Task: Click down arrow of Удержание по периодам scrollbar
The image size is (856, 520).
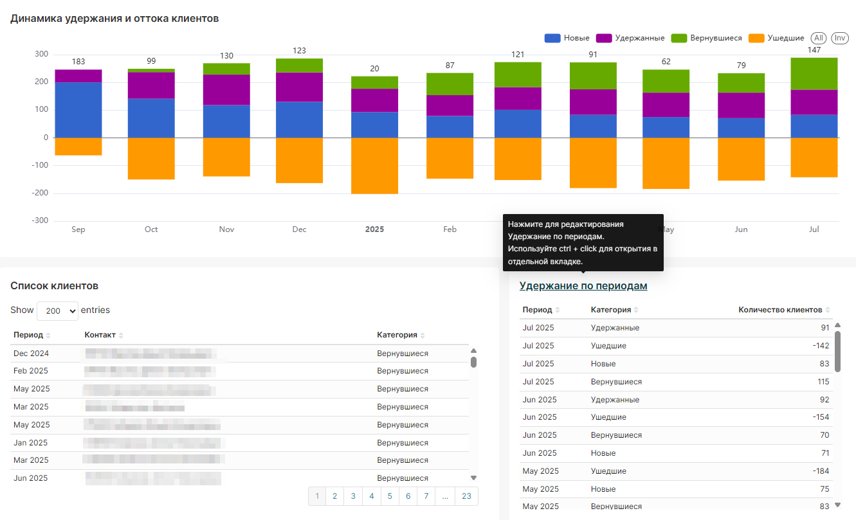Action: point(837,505)
